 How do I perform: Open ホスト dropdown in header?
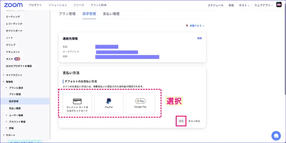[244, 5]
